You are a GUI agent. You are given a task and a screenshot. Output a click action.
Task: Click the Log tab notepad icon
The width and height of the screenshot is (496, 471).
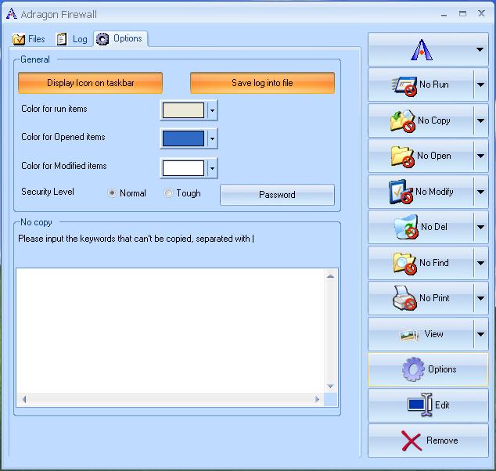click(61, 39)
